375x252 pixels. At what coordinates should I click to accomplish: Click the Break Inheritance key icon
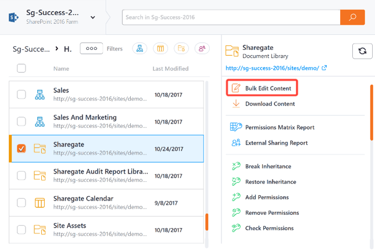236,166
